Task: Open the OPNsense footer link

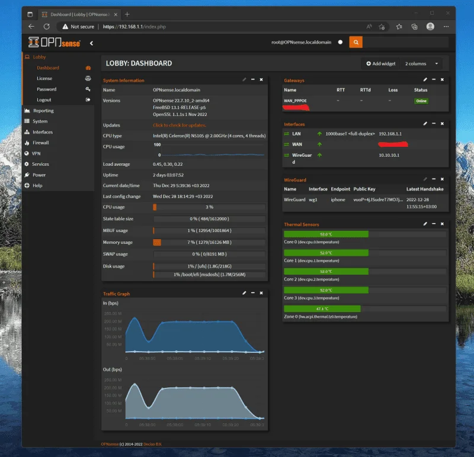Action: [110, 444]
